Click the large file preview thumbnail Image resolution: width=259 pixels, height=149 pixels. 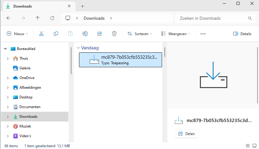(x=213, y=75)
